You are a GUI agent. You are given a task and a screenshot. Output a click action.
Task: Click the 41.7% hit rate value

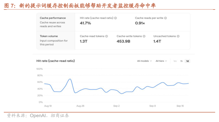point(85,23)
